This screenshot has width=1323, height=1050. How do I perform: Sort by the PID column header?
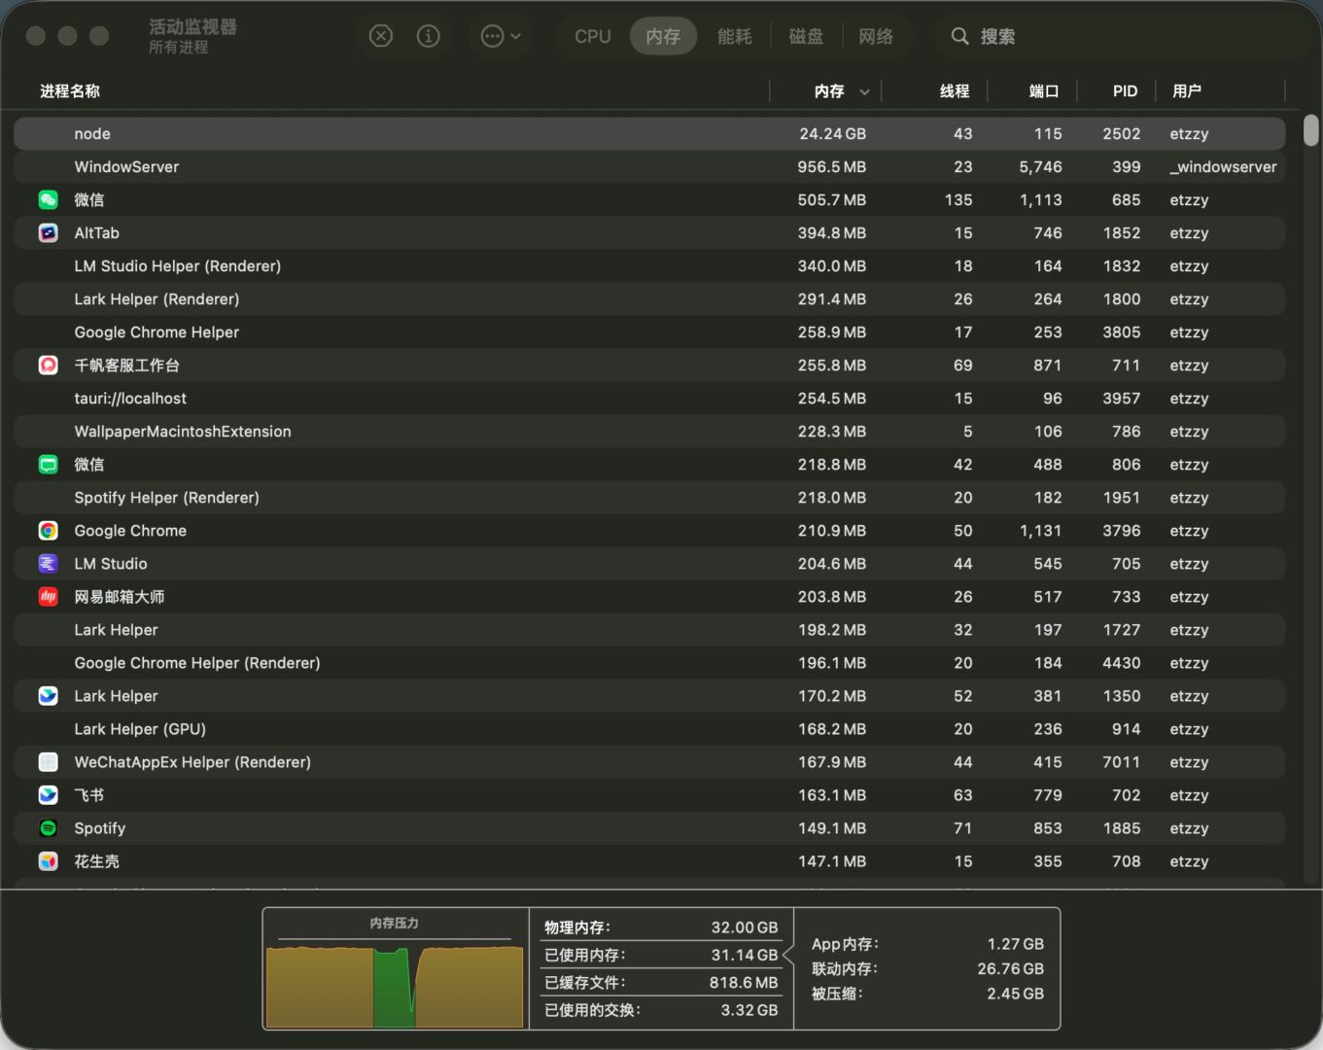(x=1125, y=90)
